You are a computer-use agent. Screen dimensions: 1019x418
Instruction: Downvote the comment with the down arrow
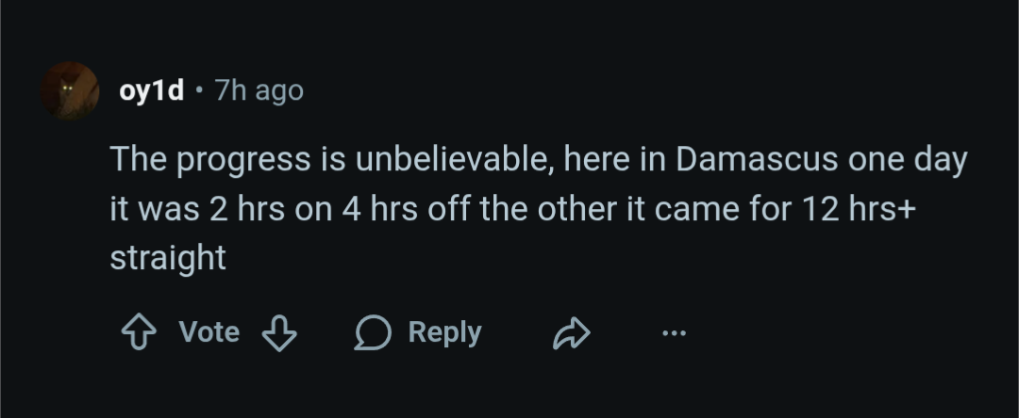click(x=278, y=332)
